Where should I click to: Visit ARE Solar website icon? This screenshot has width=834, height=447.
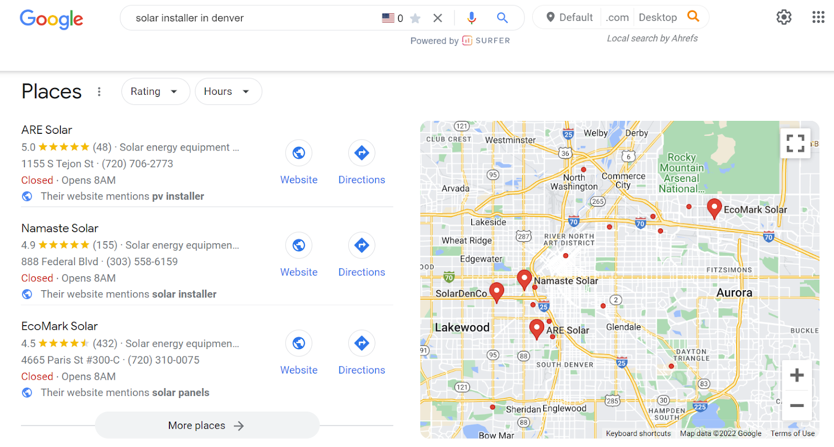(x=299, y=153)
